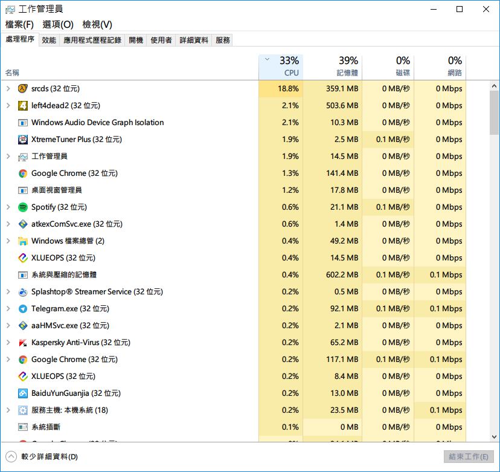
Task: Click the 工作管理員 process row icon
Action: [22, 157]
